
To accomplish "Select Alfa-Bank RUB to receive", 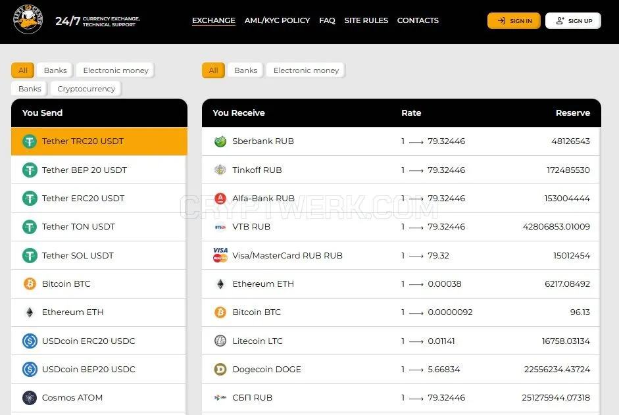I will point(401,198).
